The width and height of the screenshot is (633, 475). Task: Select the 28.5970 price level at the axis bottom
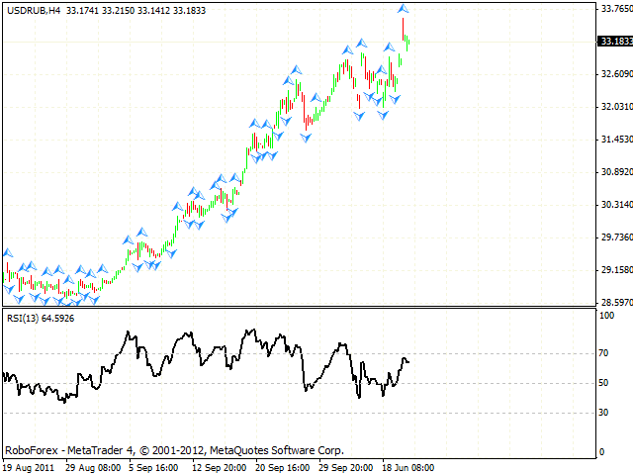tap(615, 303)
